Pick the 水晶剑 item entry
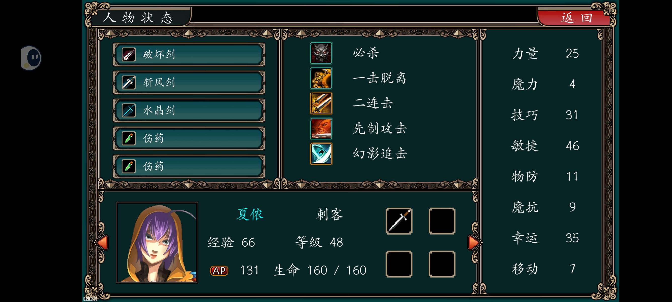This screenshot has width=672, height=302. (189, 110)
